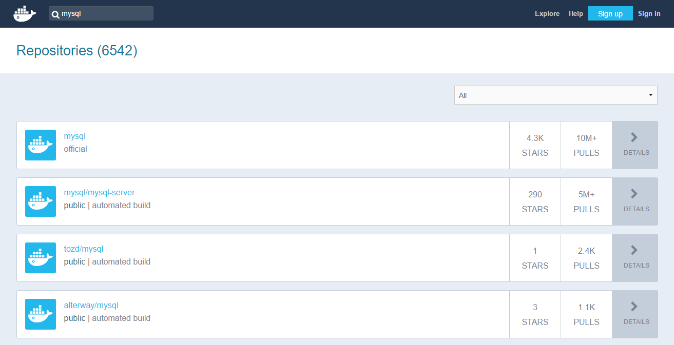Image resolution: width=674 pixels, height=345 pixels.
Task: Click the whale thumbnail for mysql/mysql-server
Action: tap(41, 201)
